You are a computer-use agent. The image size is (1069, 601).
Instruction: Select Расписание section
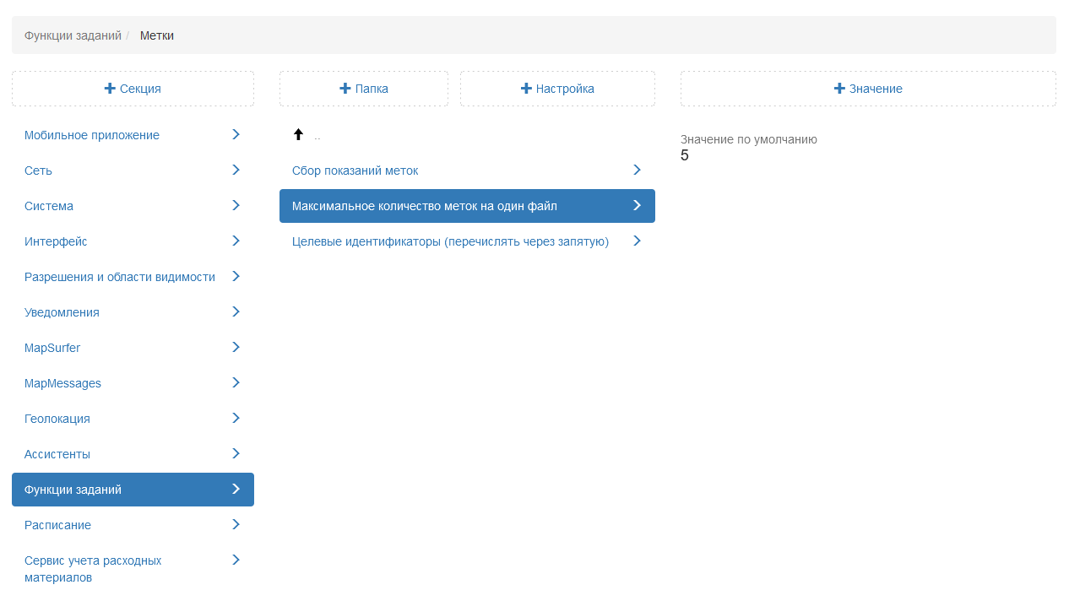(133, 525)
